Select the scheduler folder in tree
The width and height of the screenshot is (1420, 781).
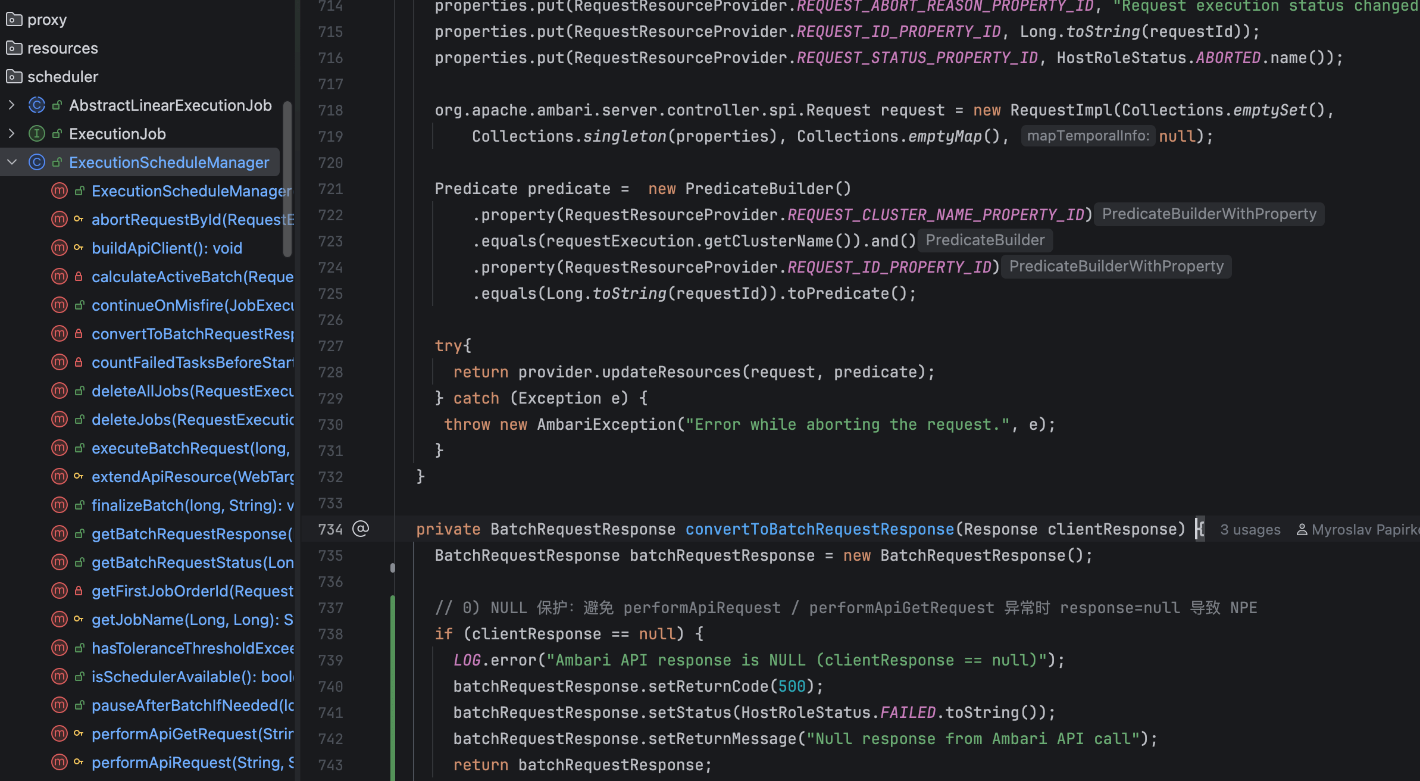pyautogui.click(x=62, y=77)
